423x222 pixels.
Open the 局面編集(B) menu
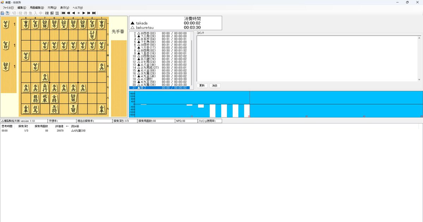coord(37,7)
